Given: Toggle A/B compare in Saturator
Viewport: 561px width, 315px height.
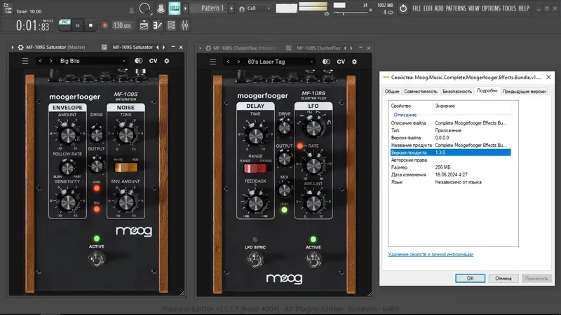Looking at the screenshot, I should tap(138, 61).
